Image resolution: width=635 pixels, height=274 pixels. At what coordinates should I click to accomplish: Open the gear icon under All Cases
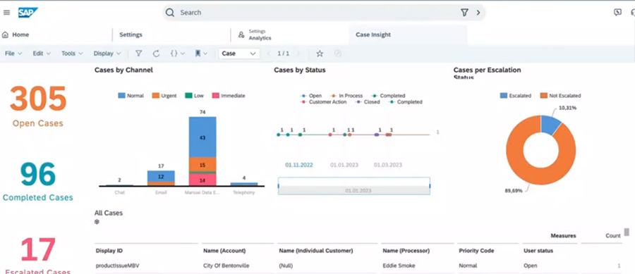[97, 222]
